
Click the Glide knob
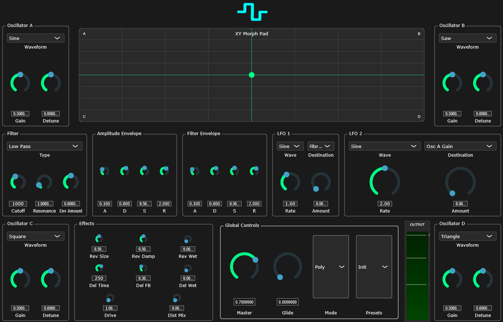288,266
